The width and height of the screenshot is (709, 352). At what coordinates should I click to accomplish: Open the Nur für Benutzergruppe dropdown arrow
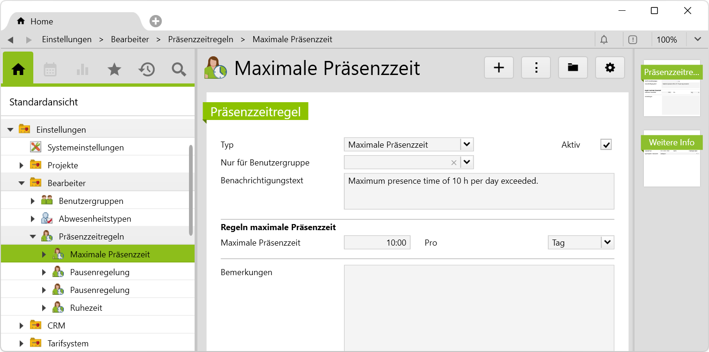(467, 162)
